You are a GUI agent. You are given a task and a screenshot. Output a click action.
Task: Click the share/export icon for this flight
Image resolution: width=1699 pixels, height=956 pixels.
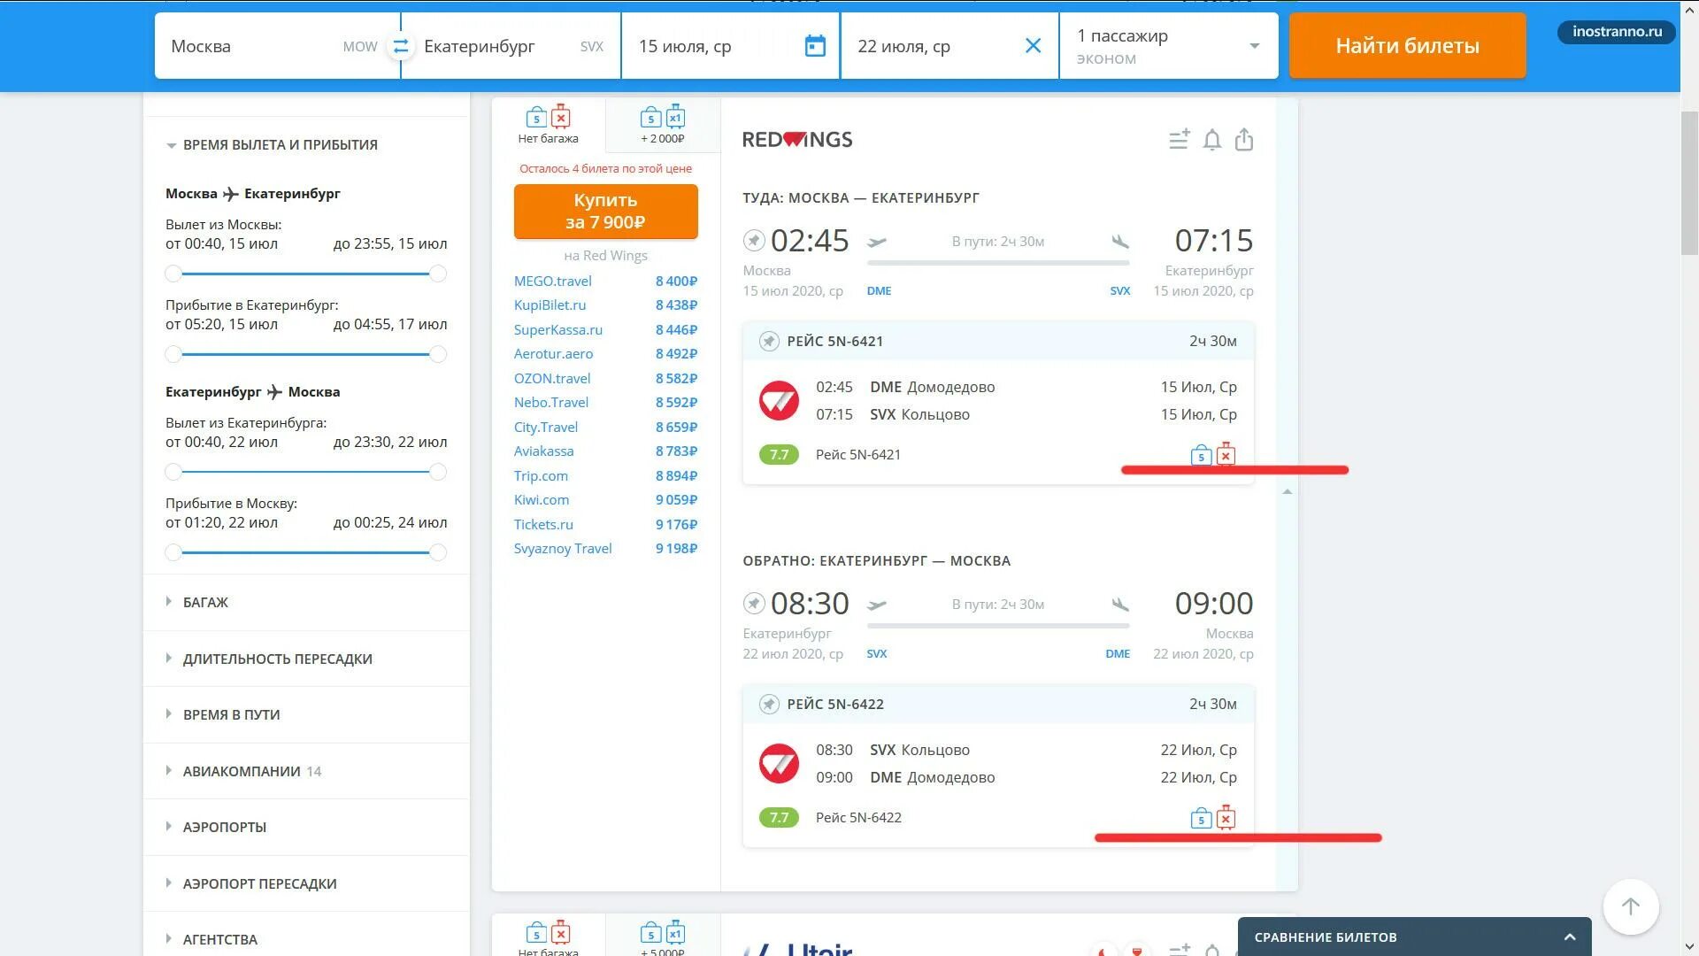tap(1244, 138)
